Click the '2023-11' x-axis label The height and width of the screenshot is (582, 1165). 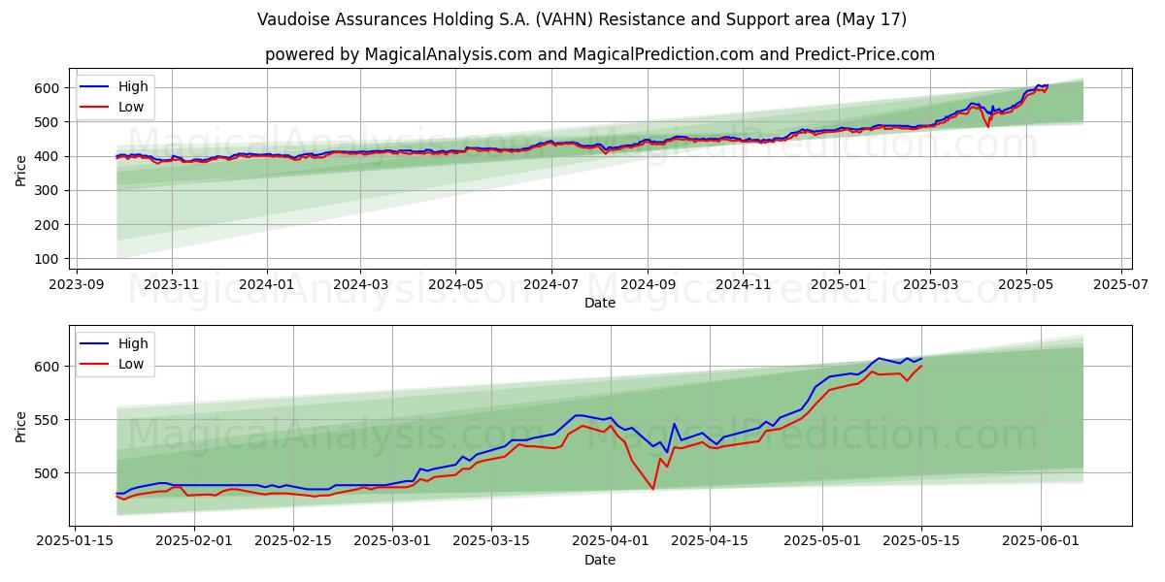point(172,284)
